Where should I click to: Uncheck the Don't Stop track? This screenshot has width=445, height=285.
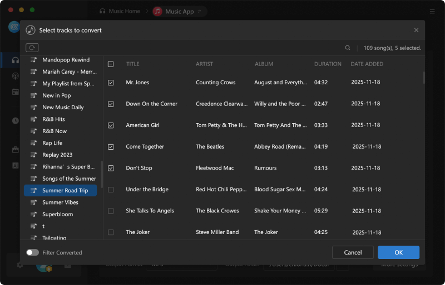point(111,168)
